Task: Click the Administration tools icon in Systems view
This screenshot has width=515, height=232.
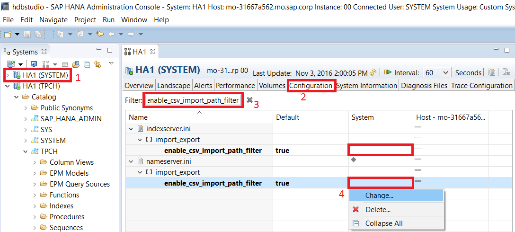Action: click(x=45, y=64)
